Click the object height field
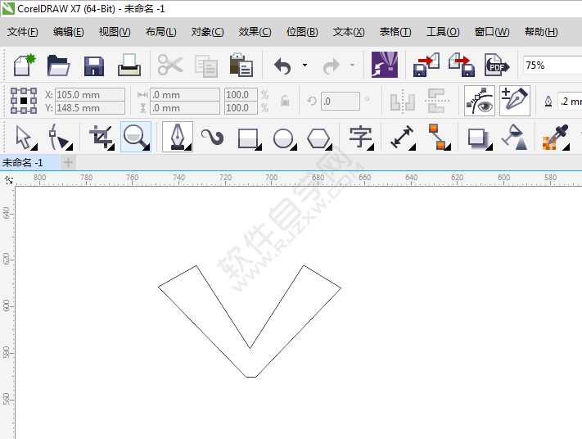The width and height of the screenshot is (582, 439). pyautogui.click(x=184, y=108)
